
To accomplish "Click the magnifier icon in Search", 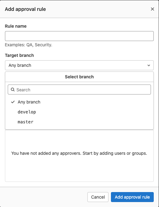I will [13, 90].
